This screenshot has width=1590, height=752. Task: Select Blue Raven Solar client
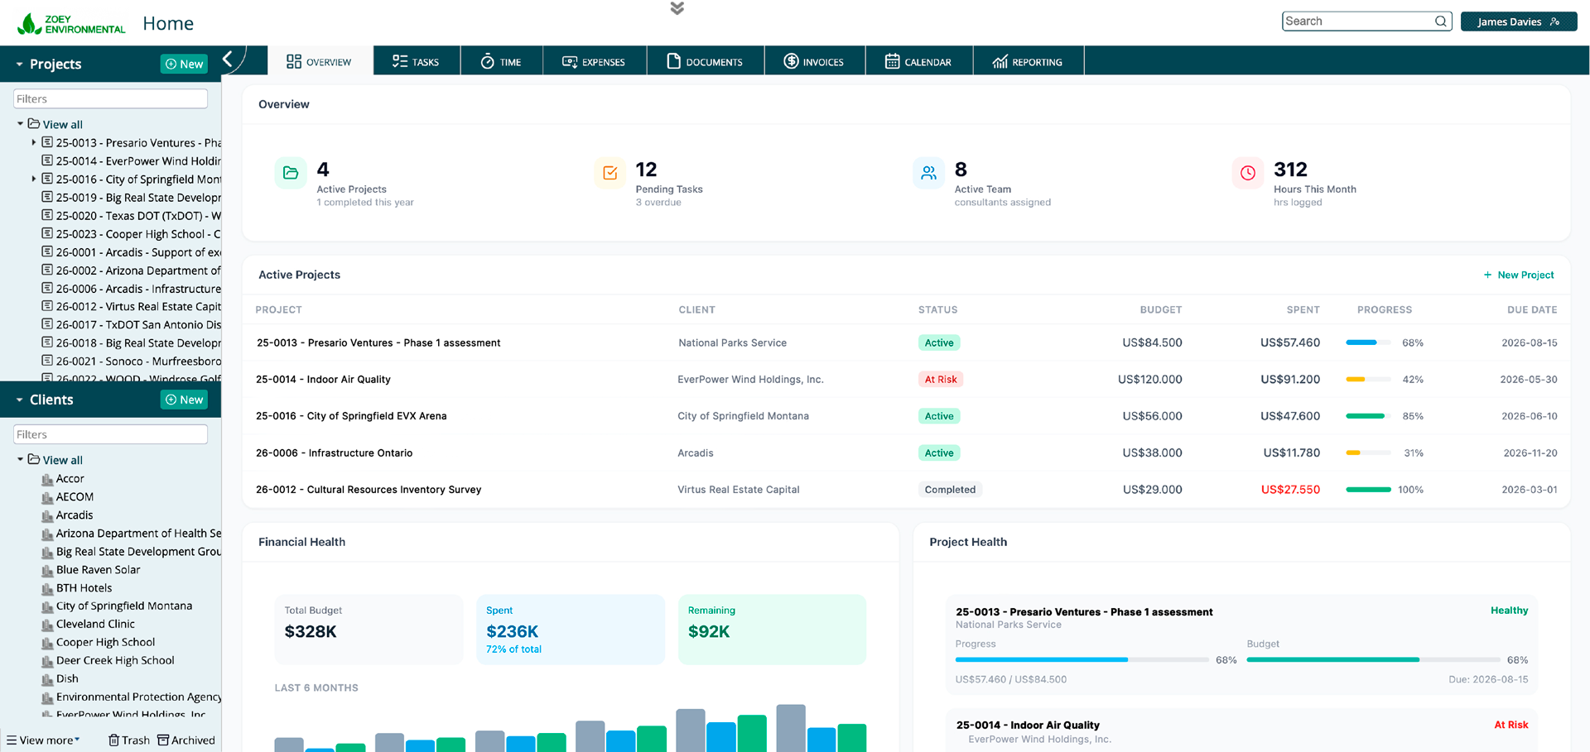[98, 569]
